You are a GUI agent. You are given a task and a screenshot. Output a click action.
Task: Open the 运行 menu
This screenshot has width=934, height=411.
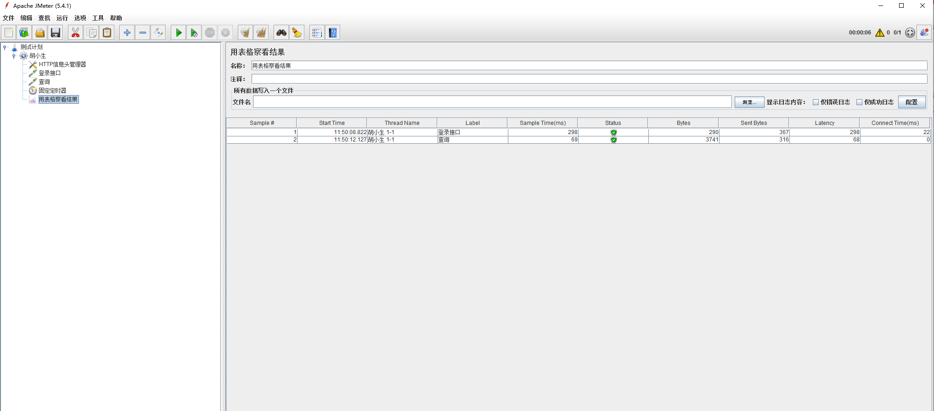(62, 18)
